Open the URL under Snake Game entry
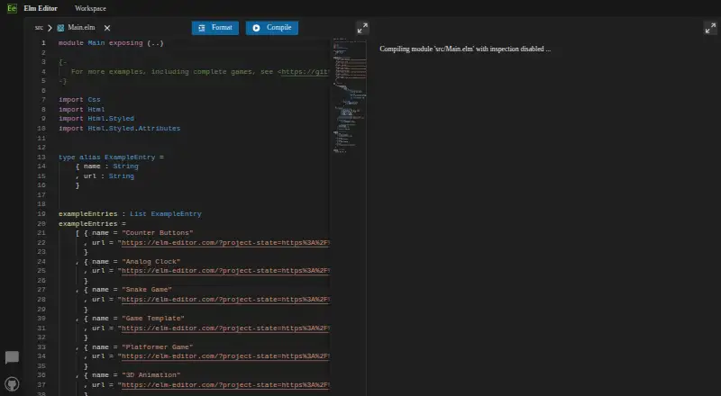The height and width of the screenshot is (396, 721). [225, 299]
